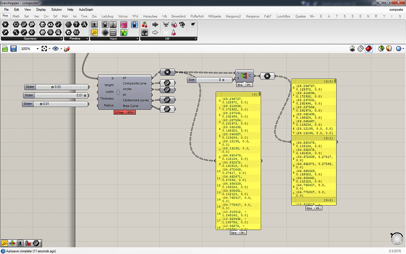Expand the Geometry panel with its arrow
406x254 pixels.
pyautogui.click(x=61, y=39)
